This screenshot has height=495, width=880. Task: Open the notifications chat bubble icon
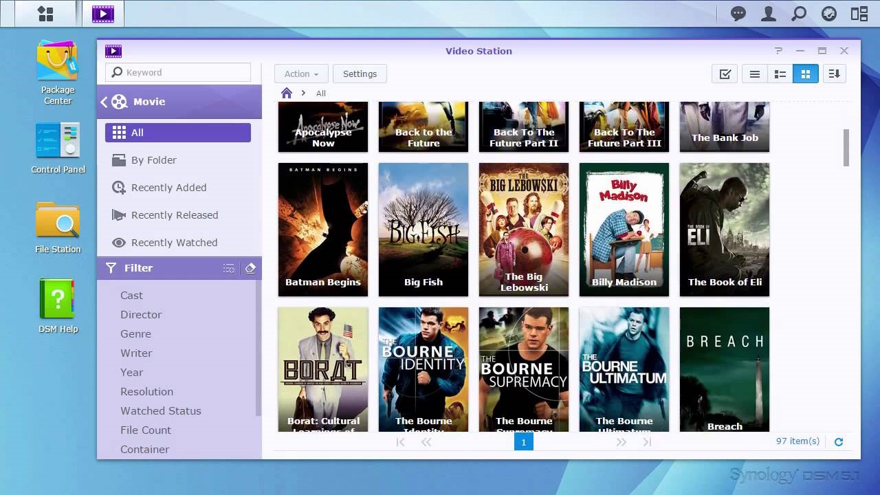738,13
